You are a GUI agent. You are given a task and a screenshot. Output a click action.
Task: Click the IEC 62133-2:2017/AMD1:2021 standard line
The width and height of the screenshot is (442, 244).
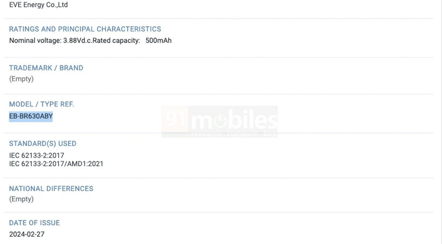[56, 163]
